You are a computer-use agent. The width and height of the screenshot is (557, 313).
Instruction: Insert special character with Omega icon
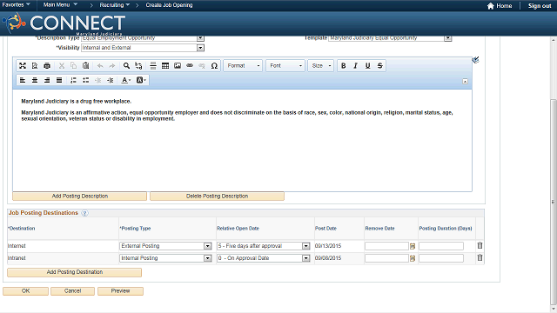pos(214,66)
